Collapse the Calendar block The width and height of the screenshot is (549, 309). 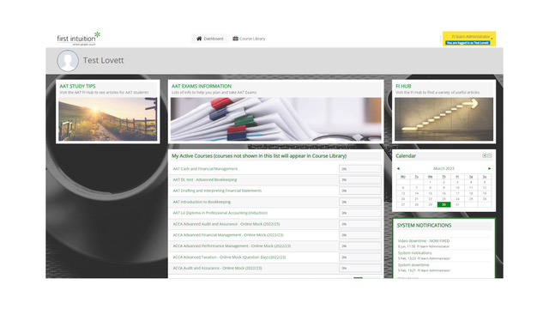tap(490, 155)
